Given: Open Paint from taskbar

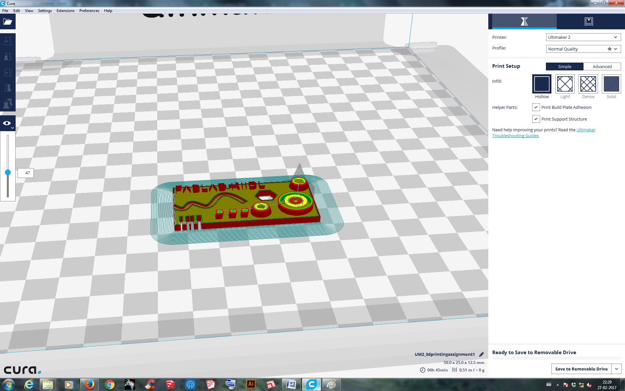Looking at the screenshot, I should tap(331, 385).
